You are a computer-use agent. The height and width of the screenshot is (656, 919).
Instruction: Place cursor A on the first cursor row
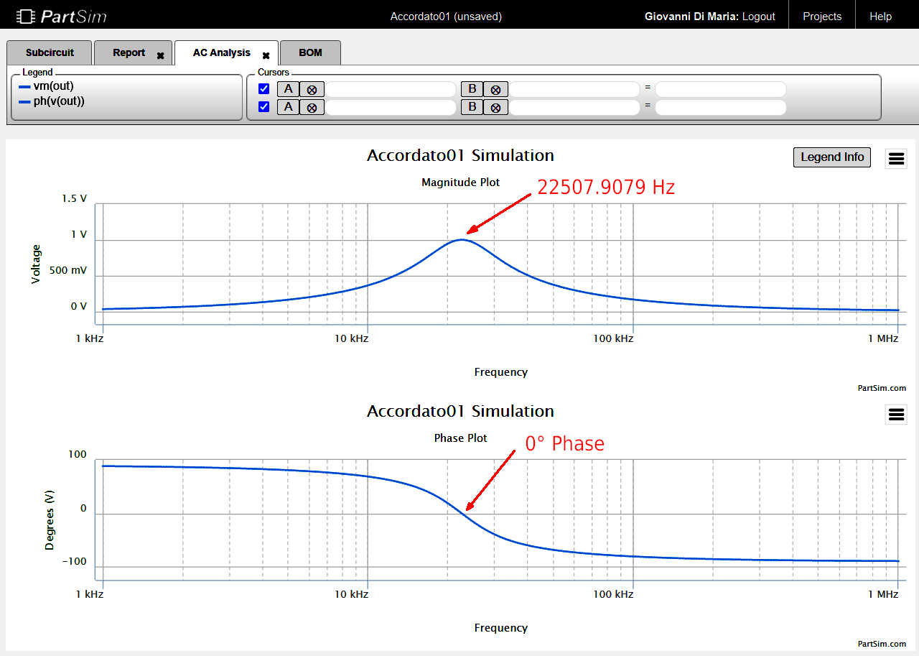click(x=287, y=88)
